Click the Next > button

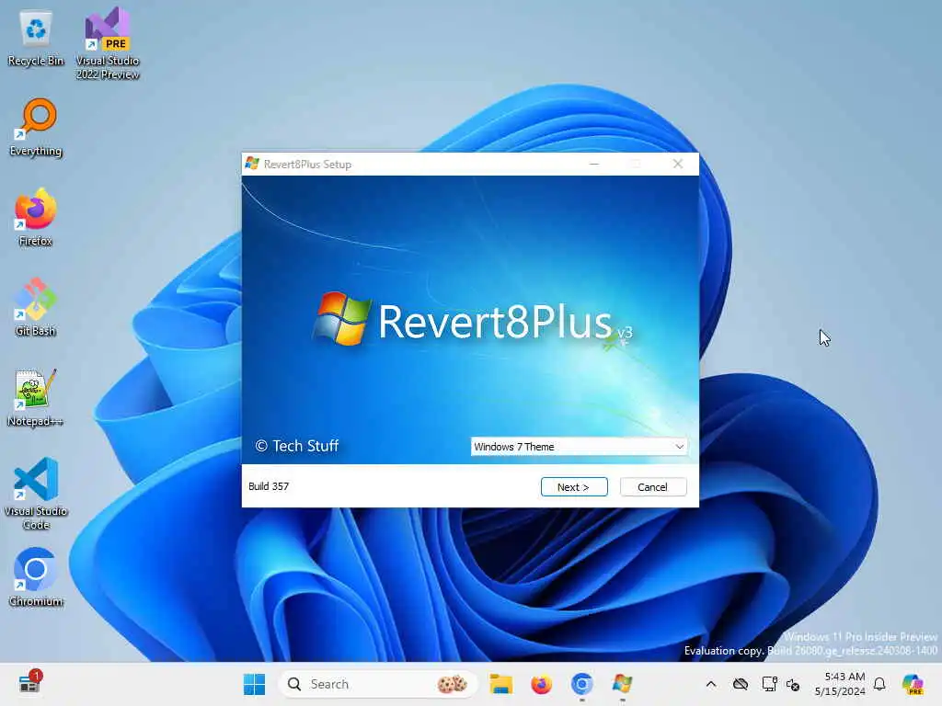point(574,487)
